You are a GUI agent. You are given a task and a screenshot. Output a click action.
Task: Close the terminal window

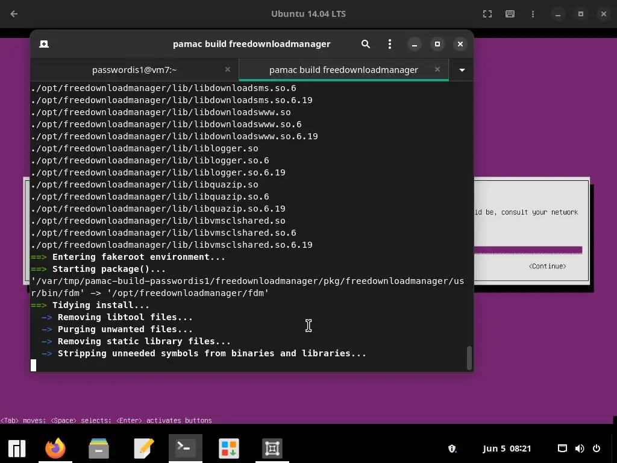(x=460, y=44)
